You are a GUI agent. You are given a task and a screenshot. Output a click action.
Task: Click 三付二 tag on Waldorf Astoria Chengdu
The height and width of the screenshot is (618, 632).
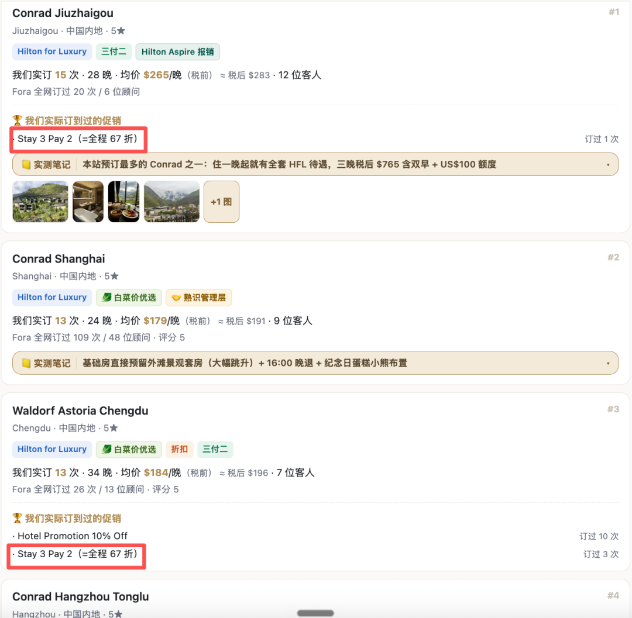point(215,449)
